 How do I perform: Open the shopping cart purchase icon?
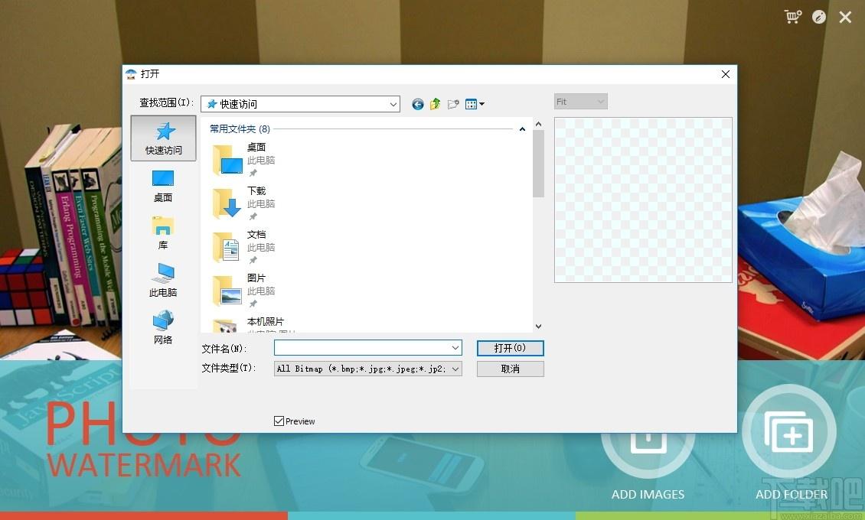coord(793,17)
